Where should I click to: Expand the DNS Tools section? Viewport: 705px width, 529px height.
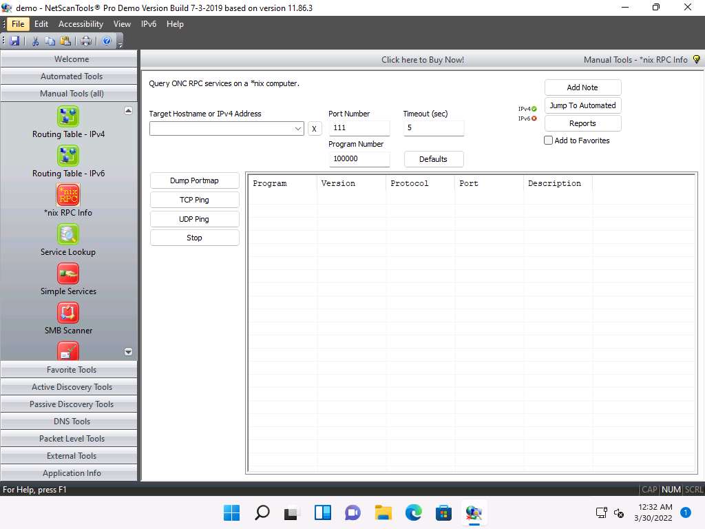click(72, 422)
